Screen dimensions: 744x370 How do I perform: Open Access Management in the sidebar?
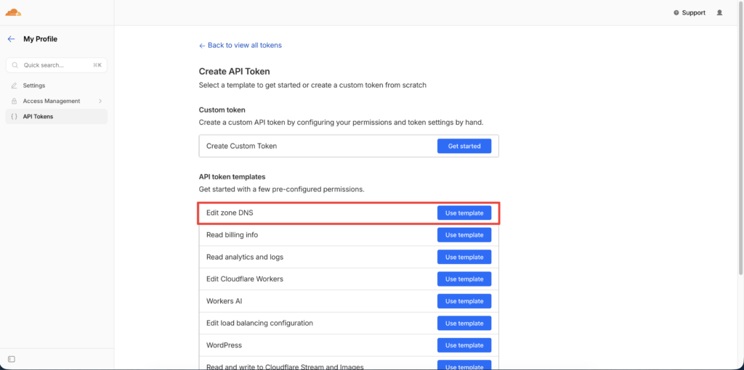click(57, 101)
